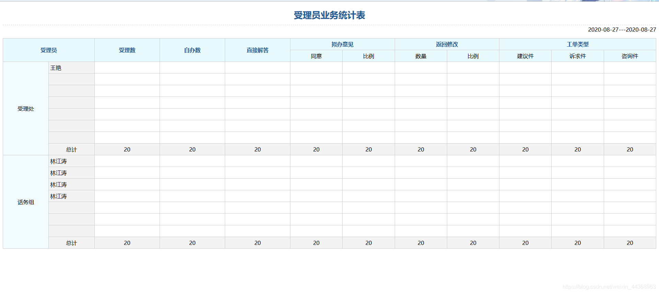Select 受理处 总计 value under 受理数

(127, 149)
